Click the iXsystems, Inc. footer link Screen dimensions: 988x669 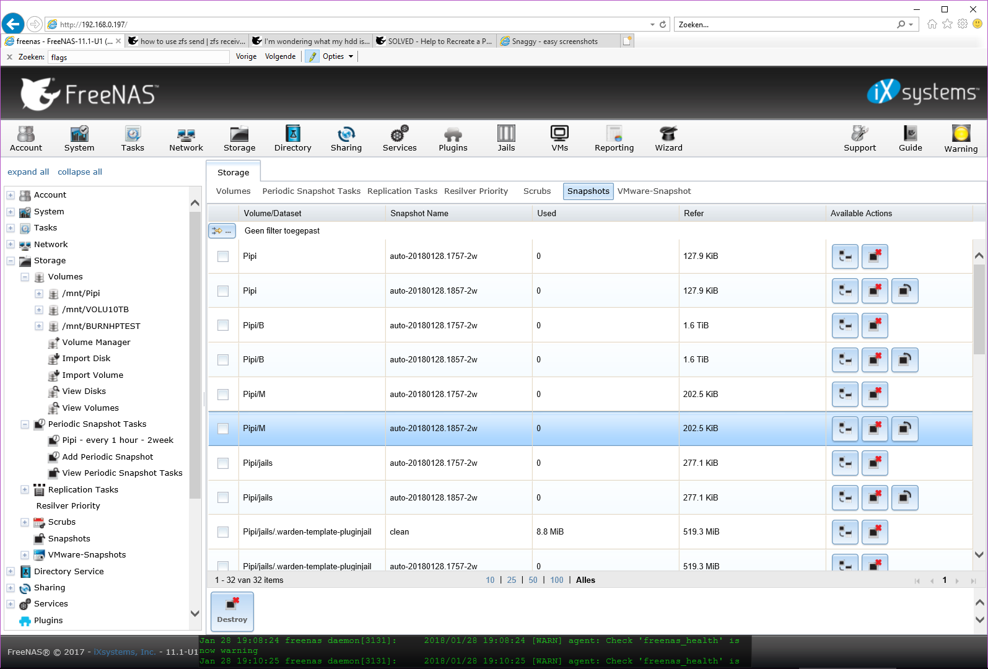click(x=125, y=652)
